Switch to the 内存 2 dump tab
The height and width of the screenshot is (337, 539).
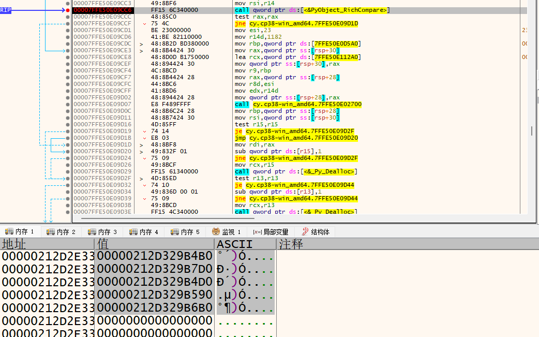pos(61,232)
